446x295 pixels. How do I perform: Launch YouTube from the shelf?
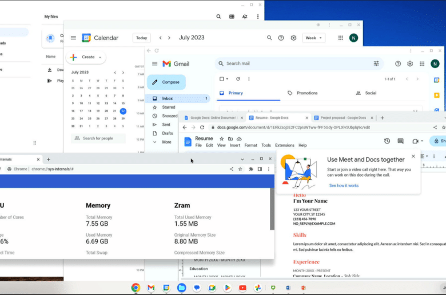(242, 288)
